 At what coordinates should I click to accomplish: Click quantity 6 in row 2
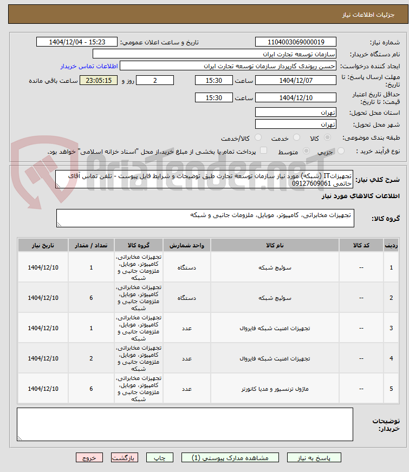[x=91, y=298]
